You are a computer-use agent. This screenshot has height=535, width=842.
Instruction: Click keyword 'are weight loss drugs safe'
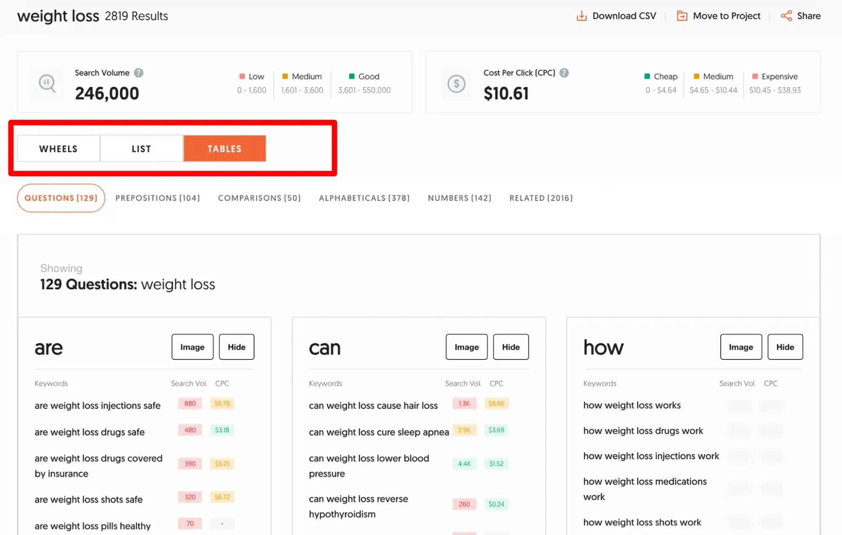(x=90, y=432)
